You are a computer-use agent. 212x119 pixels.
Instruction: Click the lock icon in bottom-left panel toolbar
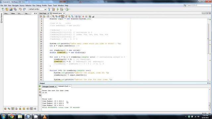(x=20, y=109)
